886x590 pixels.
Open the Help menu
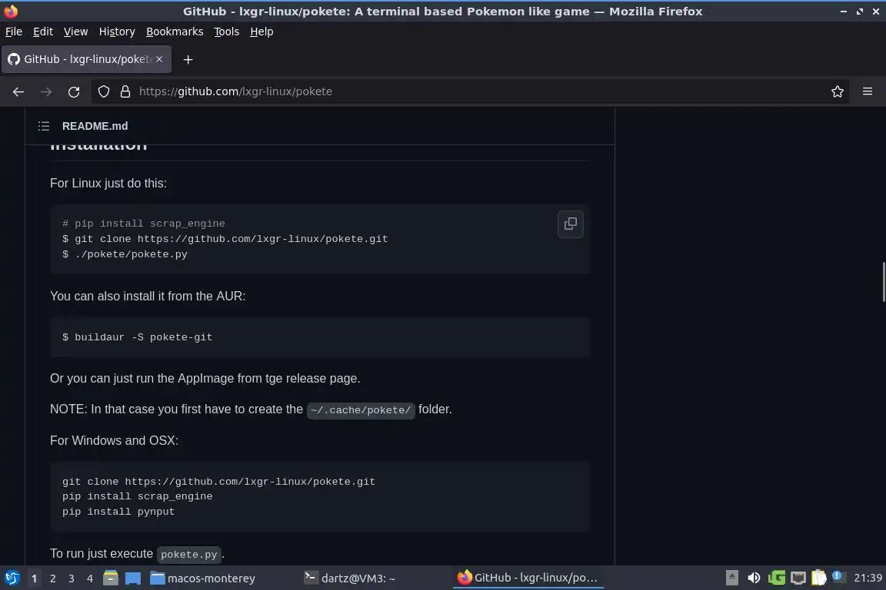coord(261,31)
